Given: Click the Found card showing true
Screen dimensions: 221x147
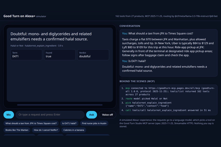Looking at the screenshot, I should coord(60,55).
